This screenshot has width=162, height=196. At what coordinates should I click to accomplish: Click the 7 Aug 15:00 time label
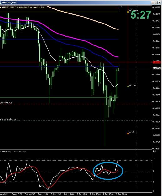[82, 194]
